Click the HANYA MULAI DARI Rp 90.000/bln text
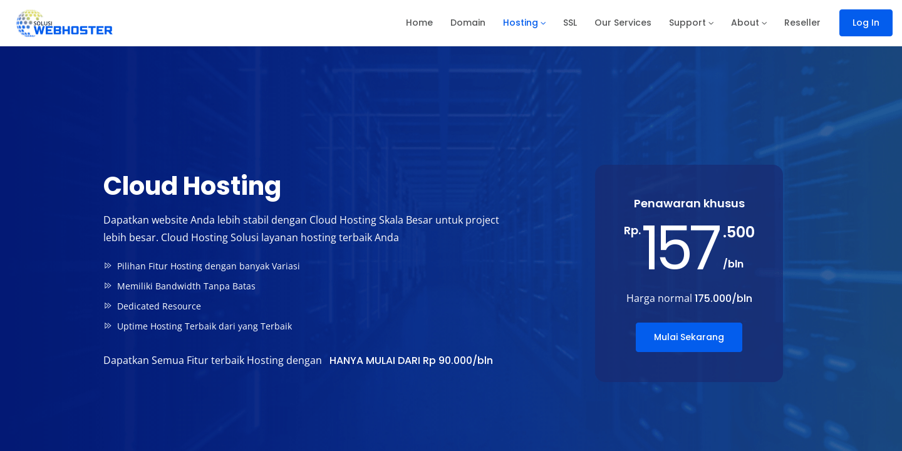The image size is (902, 451). 411,360
